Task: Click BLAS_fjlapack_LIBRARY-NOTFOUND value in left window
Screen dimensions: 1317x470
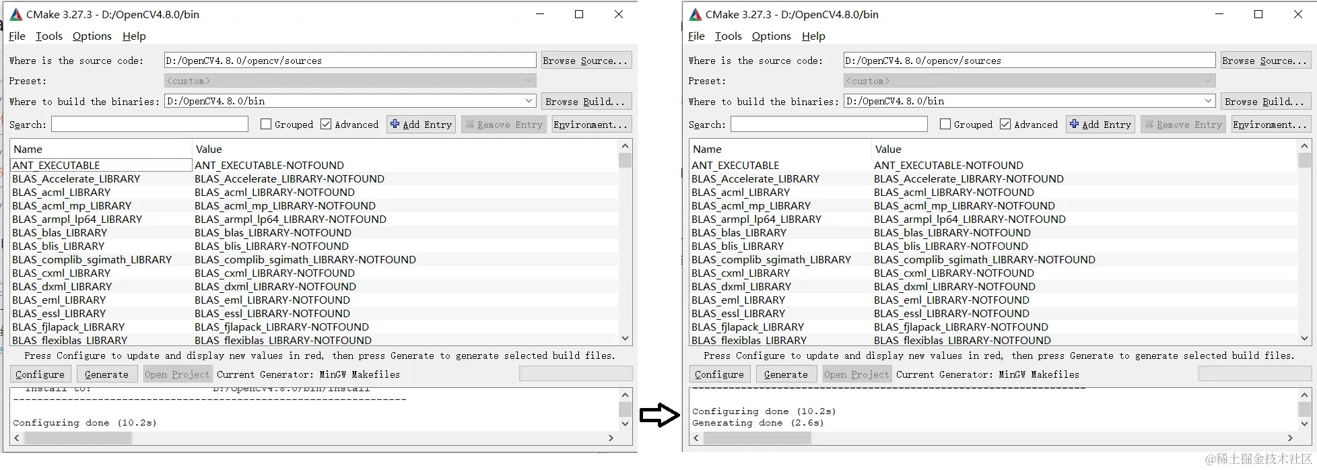Action: (281, 327)
